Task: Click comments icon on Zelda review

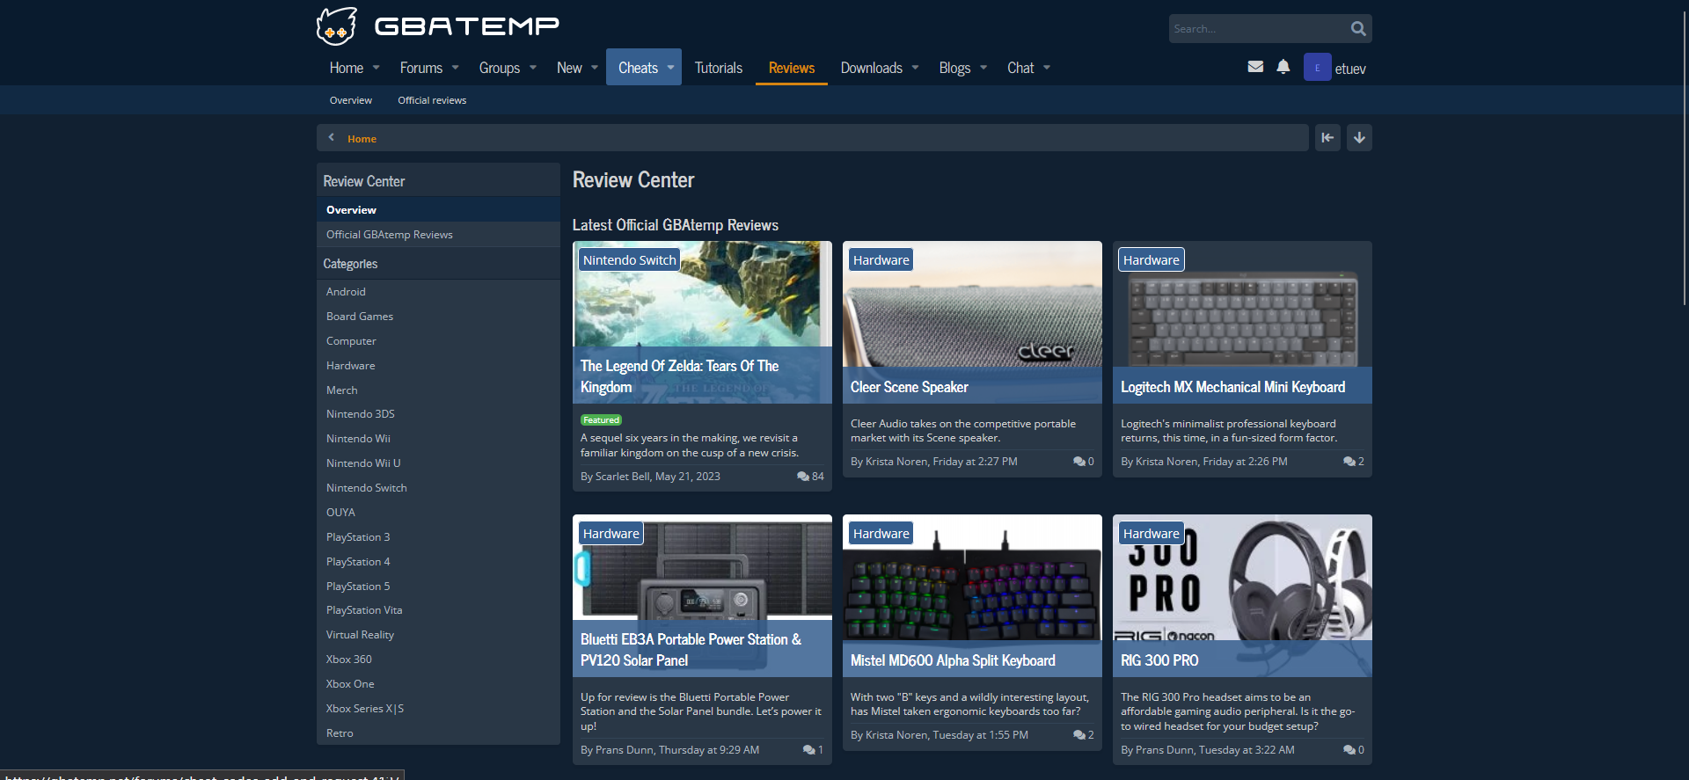Action: tap(803, 477)
